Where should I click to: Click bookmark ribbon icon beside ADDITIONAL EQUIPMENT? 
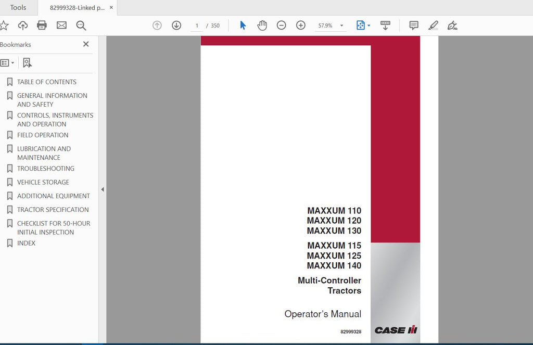[10, 196]
